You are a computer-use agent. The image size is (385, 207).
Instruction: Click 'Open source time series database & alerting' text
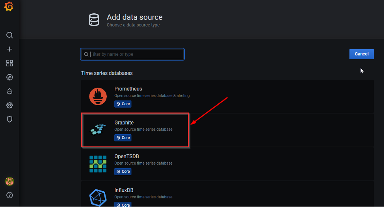[152, 96]
